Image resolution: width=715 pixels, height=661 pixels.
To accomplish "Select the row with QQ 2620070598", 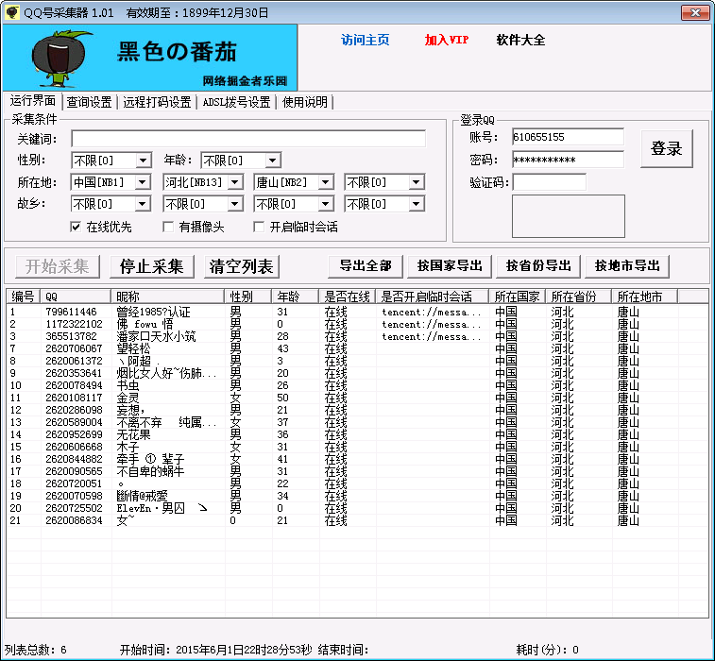I will click(357, 496).
